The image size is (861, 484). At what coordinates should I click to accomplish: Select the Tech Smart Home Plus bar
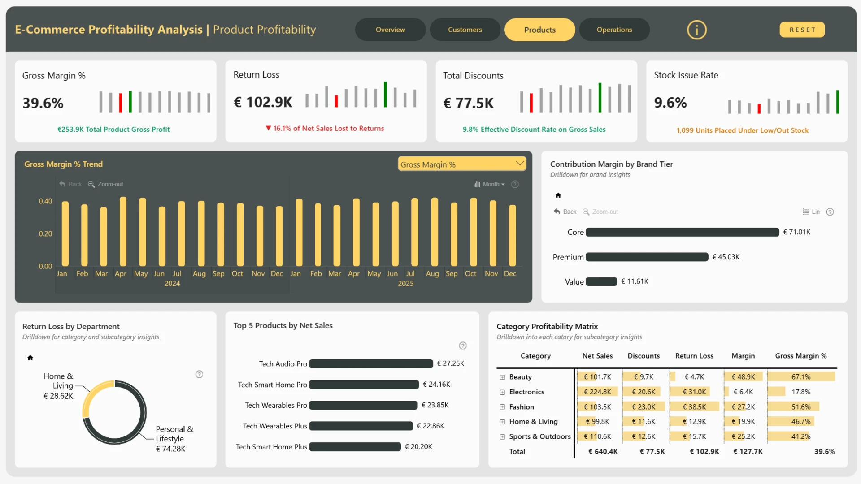(355, 447)
